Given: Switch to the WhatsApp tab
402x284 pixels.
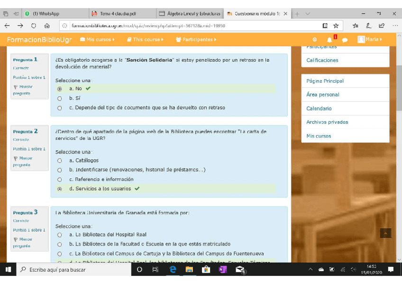Looking at the screenshot, I should pyautogui.click(x=55, y=14).
